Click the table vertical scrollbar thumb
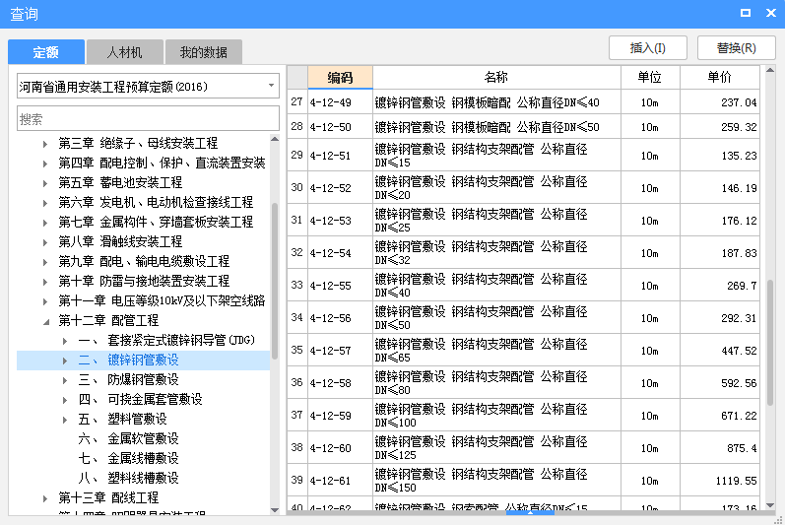The height and width of the screenshot is (525, 785). tap(770, 343)
